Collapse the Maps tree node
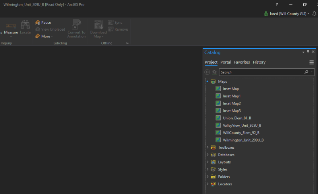The image size is (318, 194). tap(207, 81)
